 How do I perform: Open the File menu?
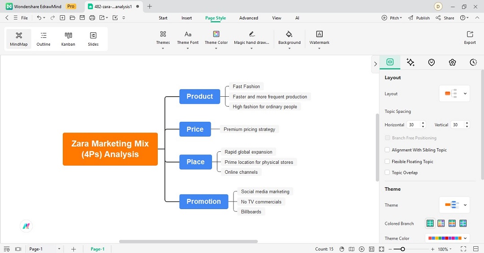[x=24, y=18]
